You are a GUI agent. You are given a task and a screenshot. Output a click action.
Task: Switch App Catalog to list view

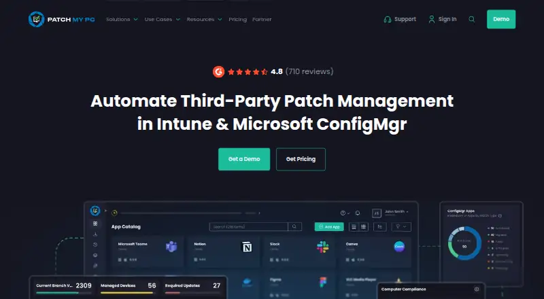[354, 227]
